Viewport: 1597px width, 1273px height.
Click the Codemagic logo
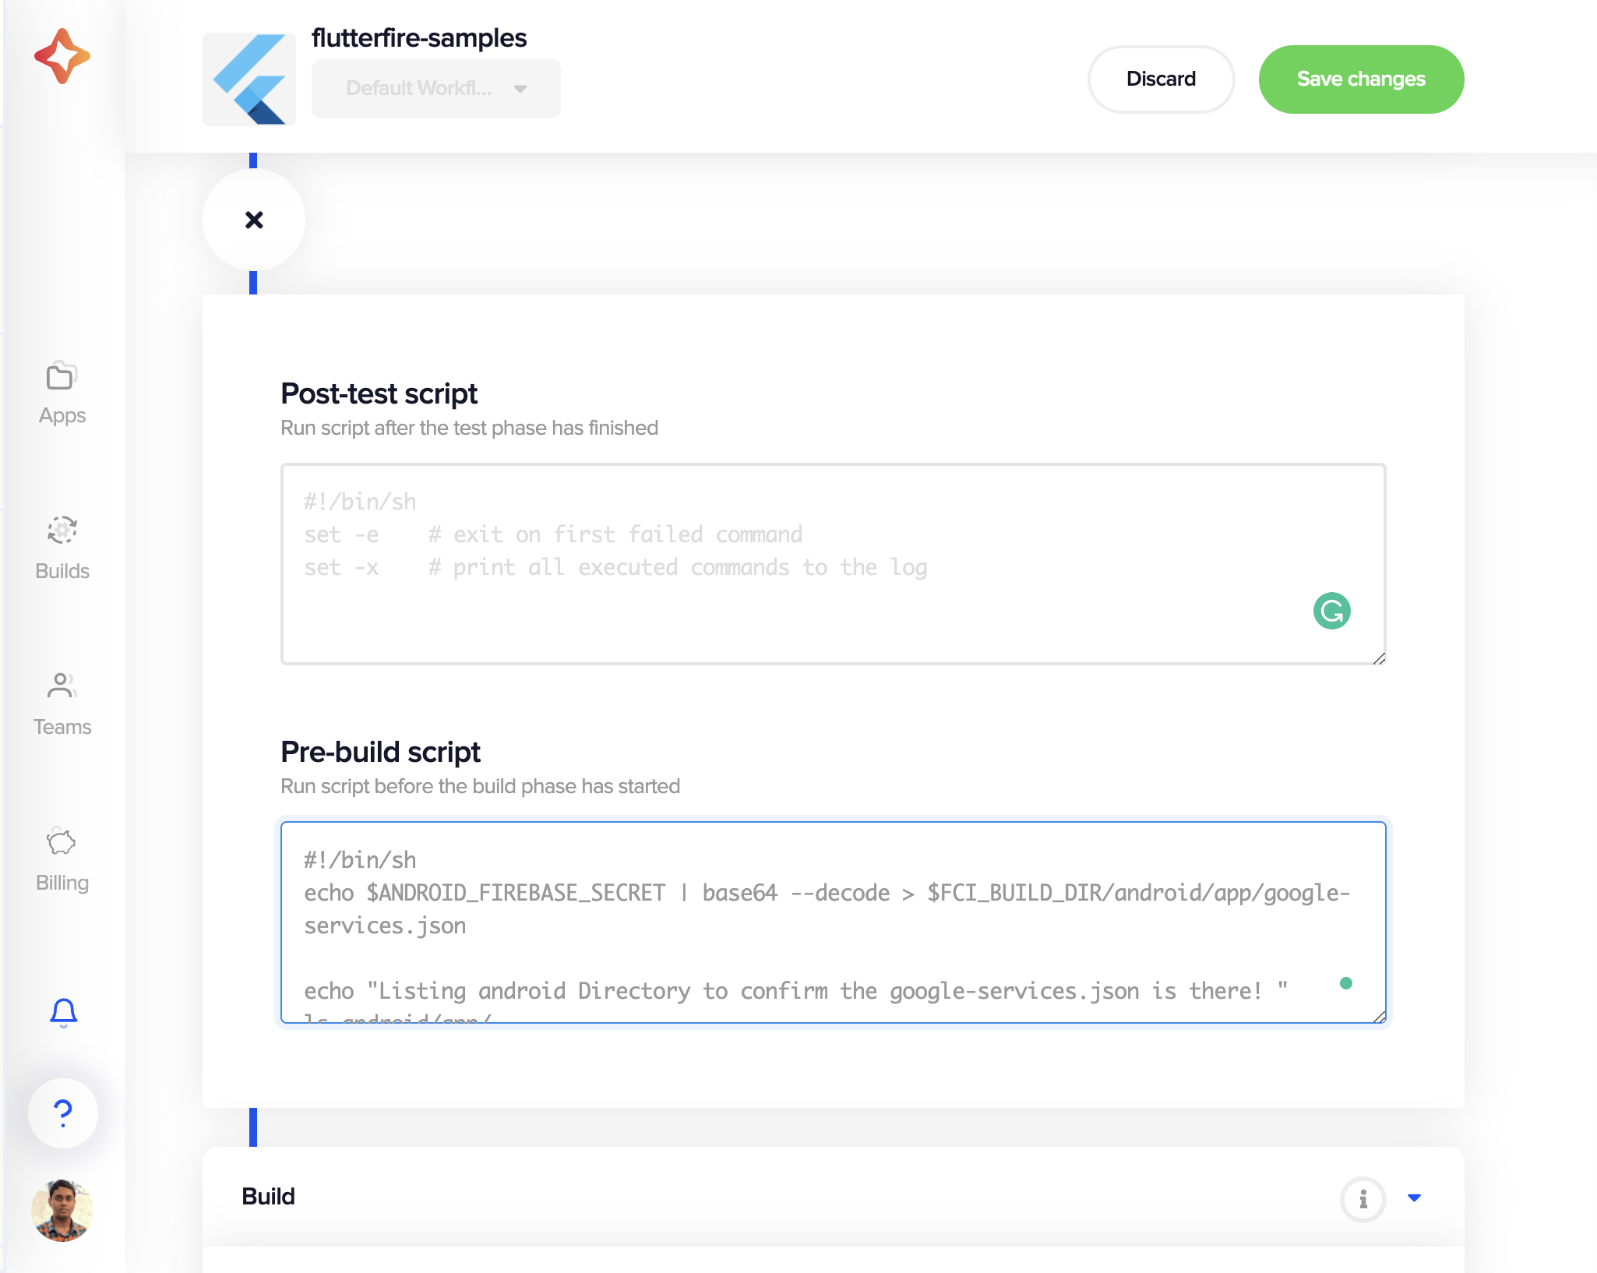coord(62,55)
